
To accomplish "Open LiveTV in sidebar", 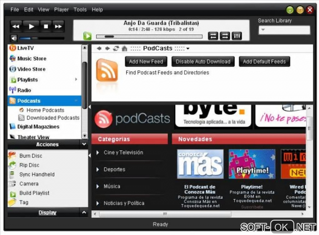I will [x=45, y=48].
